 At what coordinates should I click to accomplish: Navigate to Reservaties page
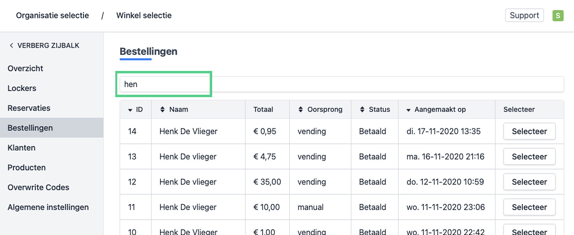(29, 108)
